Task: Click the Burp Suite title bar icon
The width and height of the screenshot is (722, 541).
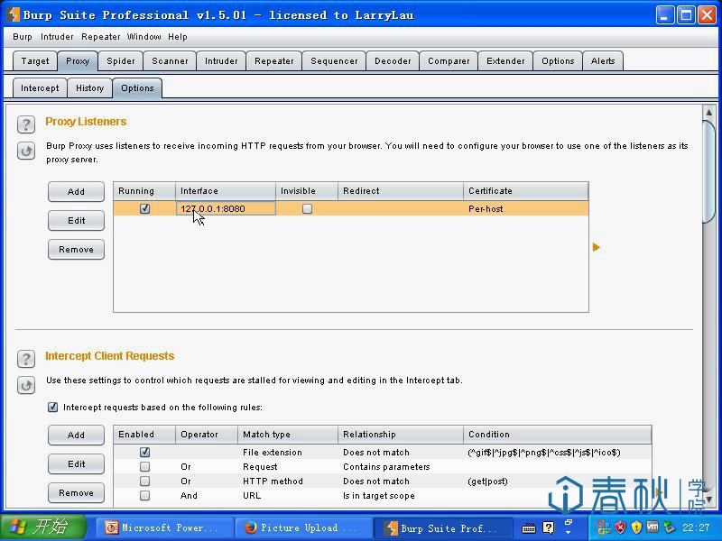Action: point(13,14)
